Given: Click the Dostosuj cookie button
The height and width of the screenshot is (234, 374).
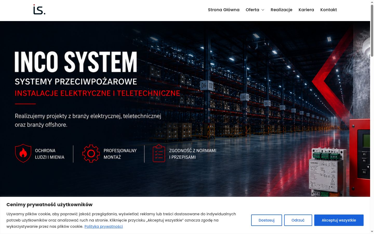Looking at the screenshot, I should tap(266, 220).
